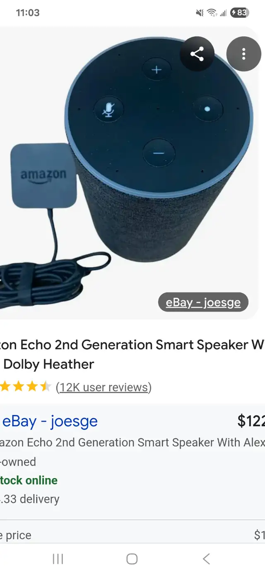Viewport: 265px width, 576px height.
Task: Tap the Android recent apps button
Action: click(58, 559)
